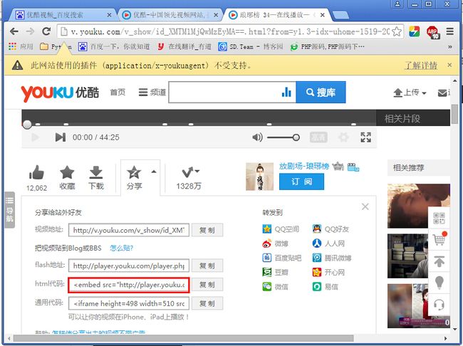Switch to the 优酷视频_百度搜索 browser tab

click(x=63, y=15)
